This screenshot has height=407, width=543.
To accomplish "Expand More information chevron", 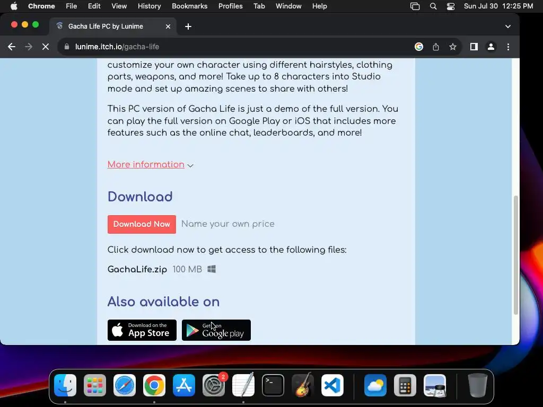I will [190, 165].
